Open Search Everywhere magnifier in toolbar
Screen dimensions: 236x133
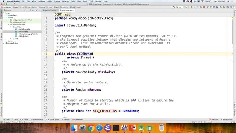231,7
